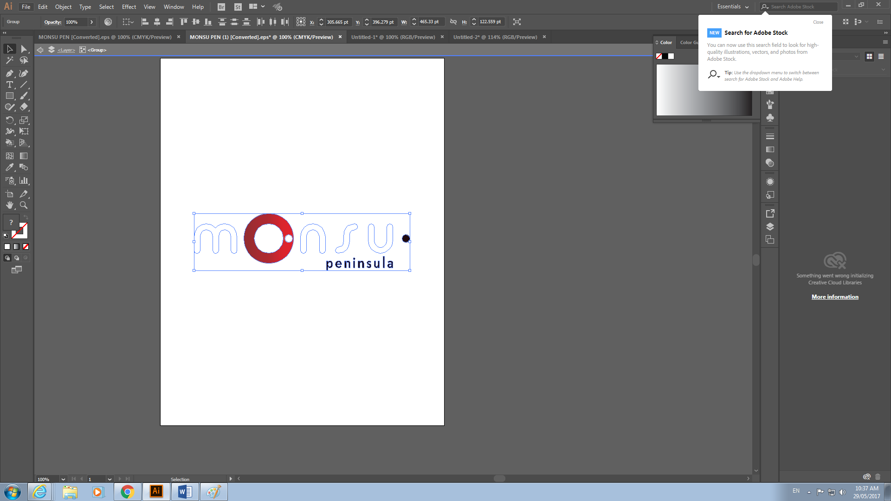Select the Eraser tool
The height and width of the screenshot is (501, 891).
point(24,107)
